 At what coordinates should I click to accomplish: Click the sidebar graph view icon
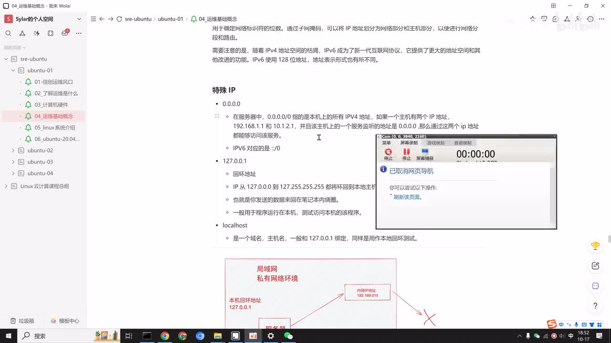[22, 33]
